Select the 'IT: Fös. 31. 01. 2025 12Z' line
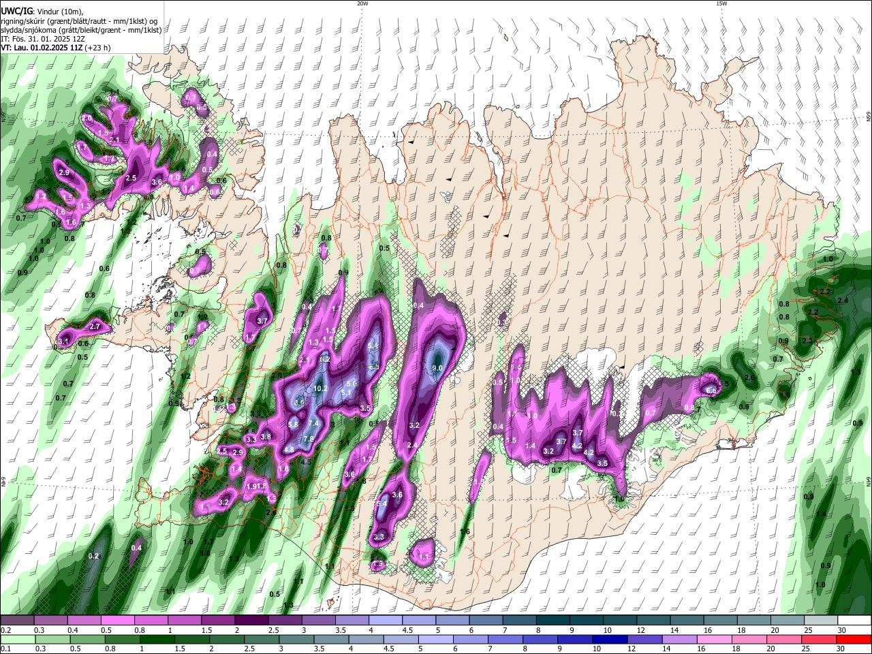Image resolution: width=872 pixels, height=654 pixels. click(x=42, y=39)
